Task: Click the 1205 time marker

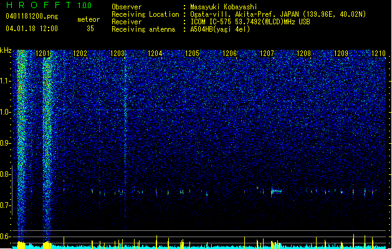Action: (192, 53)
